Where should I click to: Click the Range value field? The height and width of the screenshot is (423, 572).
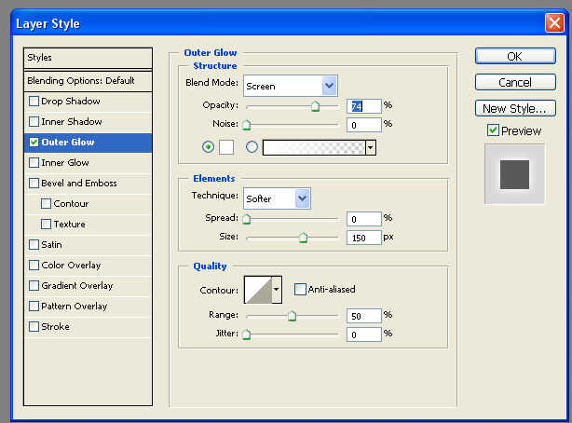click(363, 316)
